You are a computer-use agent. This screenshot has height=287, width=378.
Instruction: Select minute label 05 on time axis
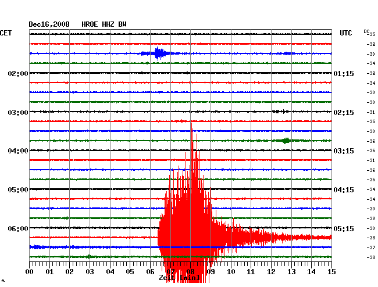pyautogui.click(x=130, y=271)
